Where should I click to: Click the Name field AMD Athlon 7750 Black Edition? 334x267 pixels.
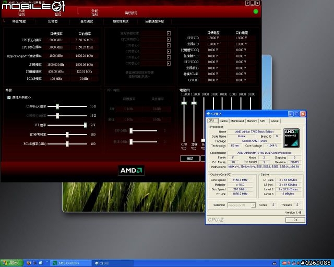coord(254,131)
